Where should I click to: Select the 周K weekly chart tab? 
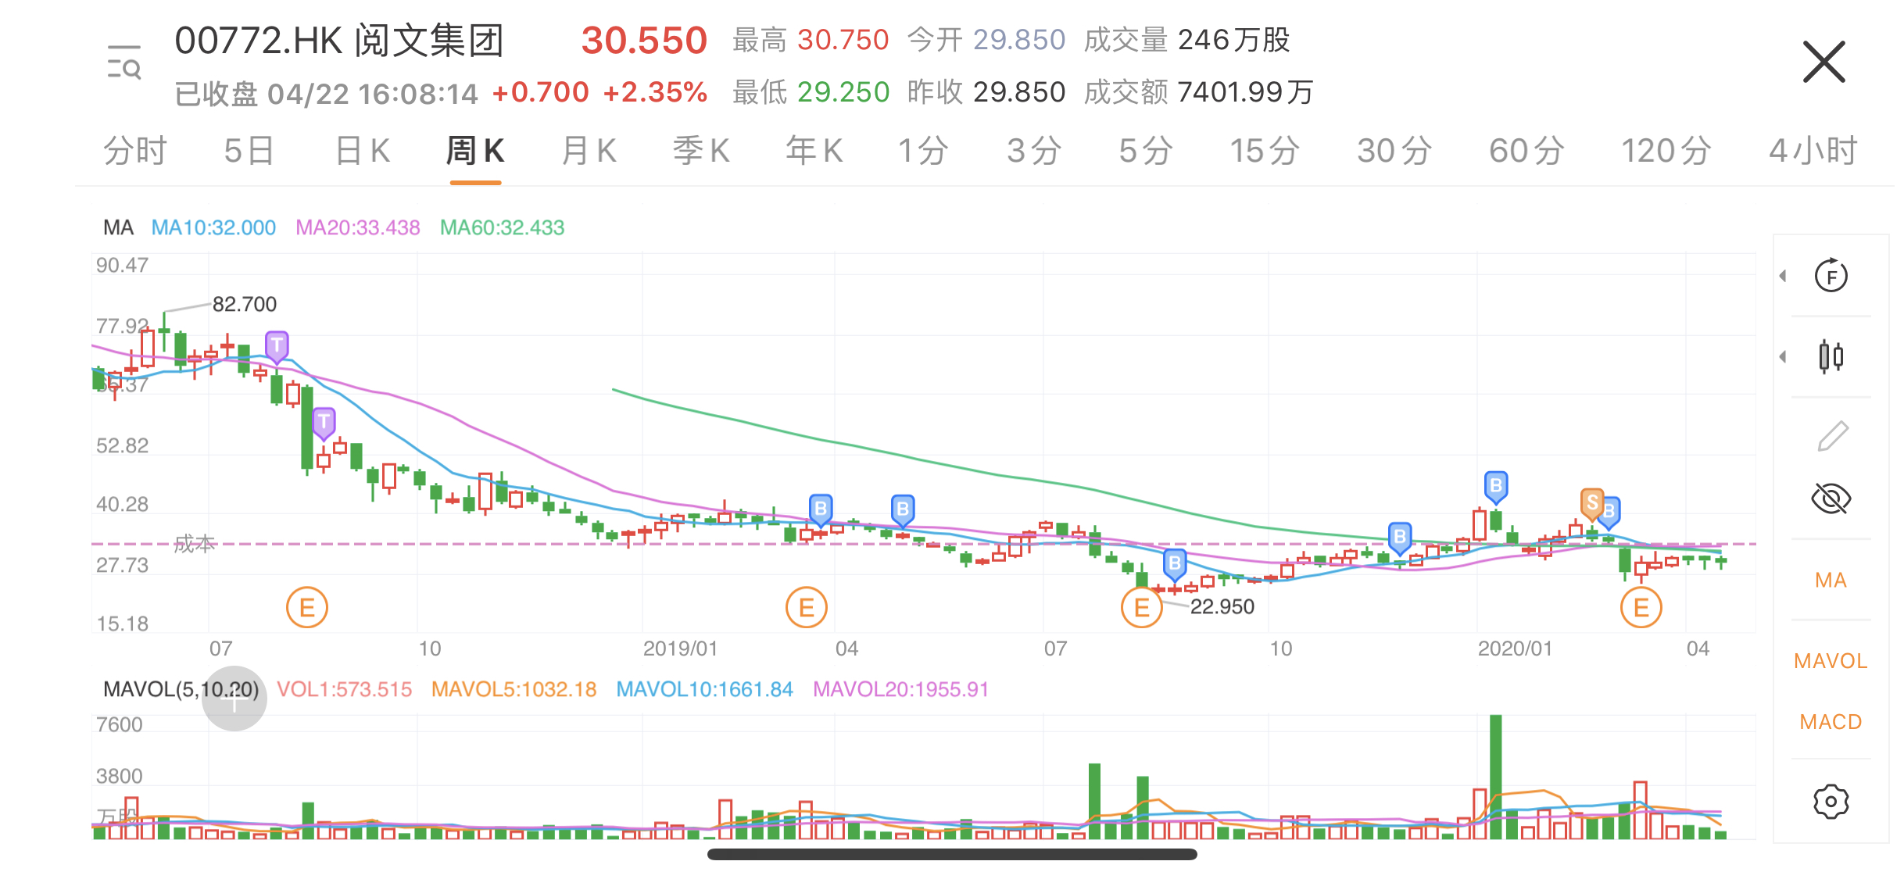click(x=475, y=151)
